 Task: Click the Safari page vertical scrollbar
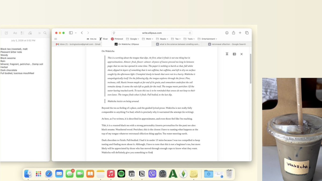coord(251,68)
